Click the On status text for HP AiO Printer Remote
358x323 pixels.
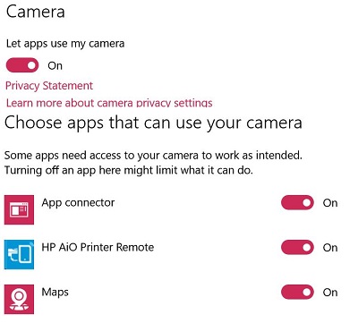pyautogui.click(x=330, y=248)
